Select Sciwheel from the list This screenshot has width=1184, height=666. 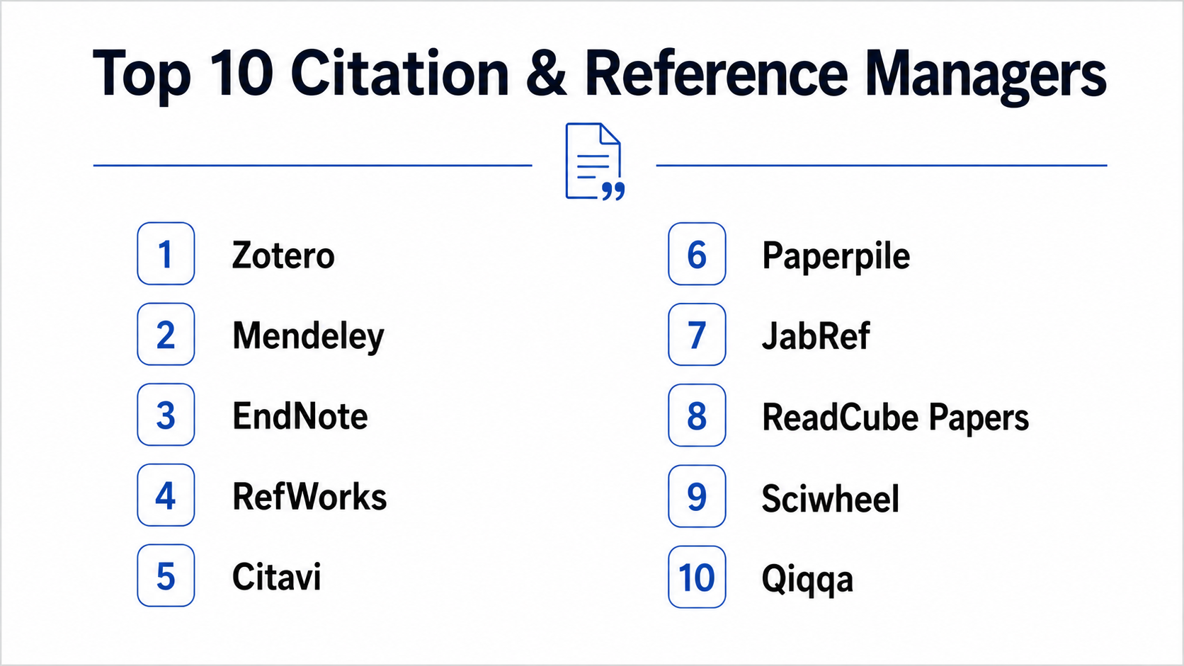point(831,499)
